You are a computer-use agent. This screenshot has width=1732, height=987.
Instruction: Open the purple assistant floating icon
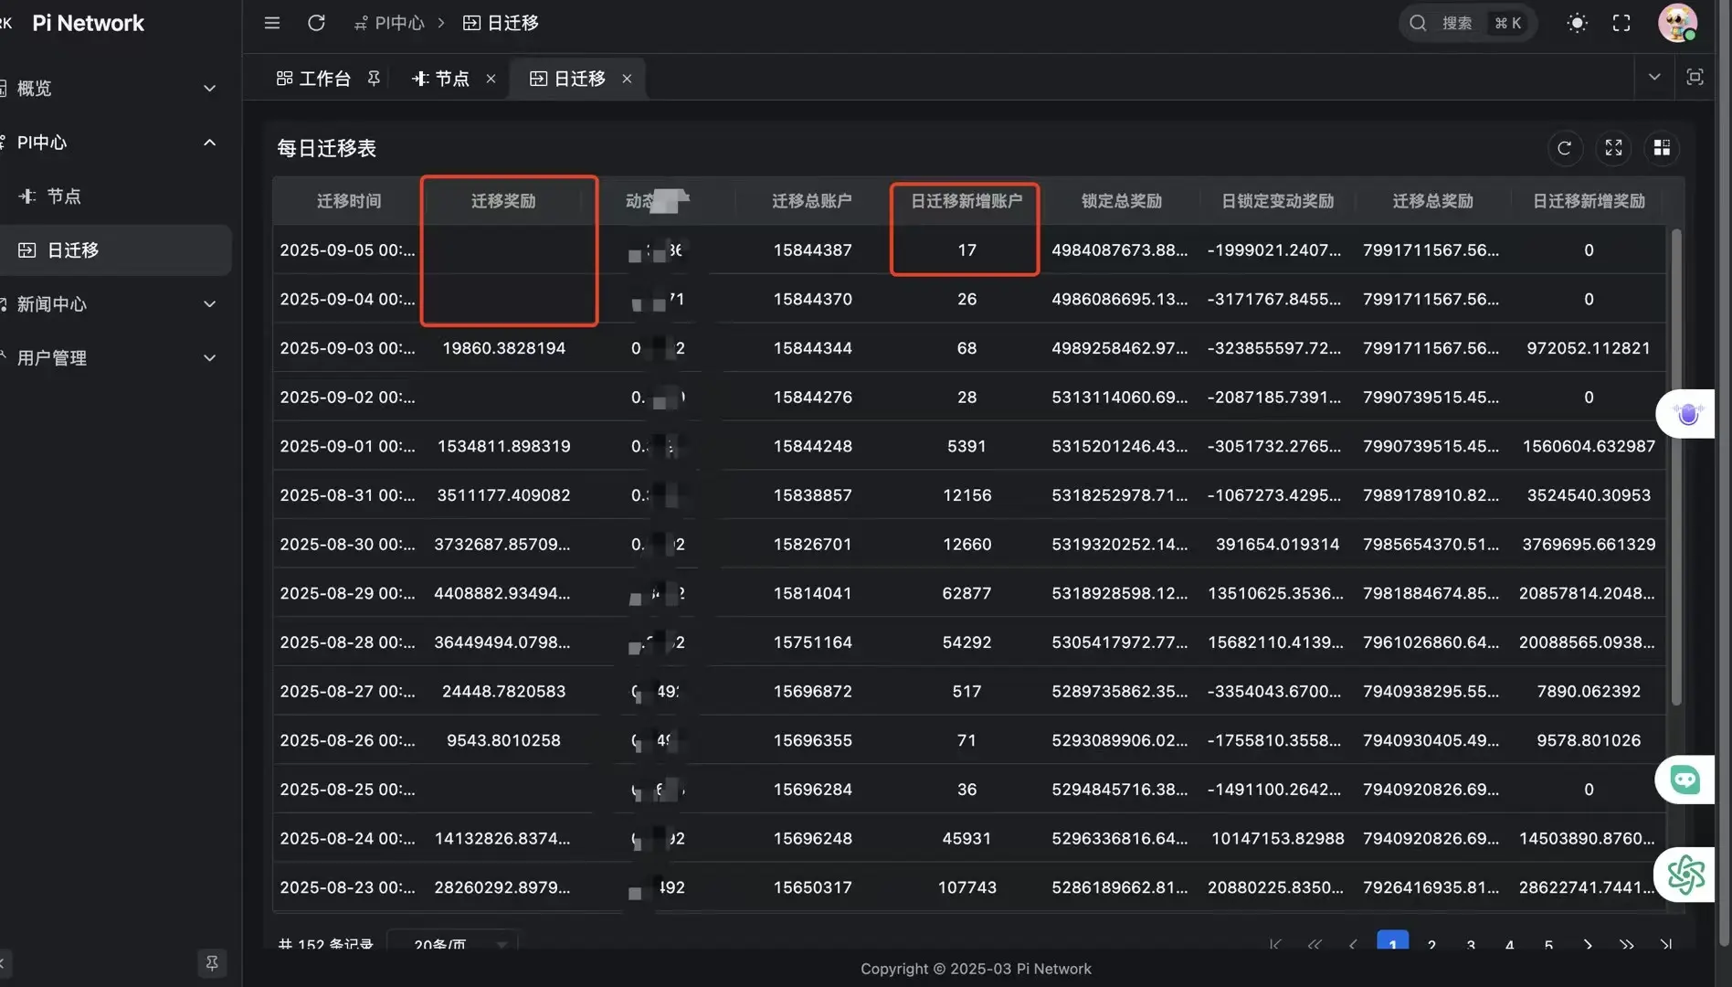pos(1687,414)
